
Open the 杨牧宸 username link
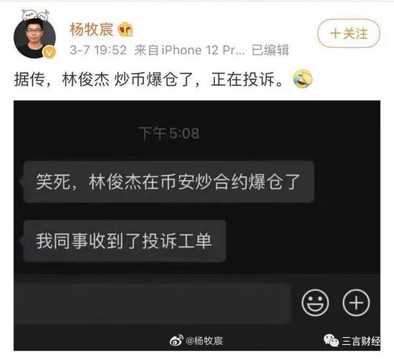coord(91,29)
